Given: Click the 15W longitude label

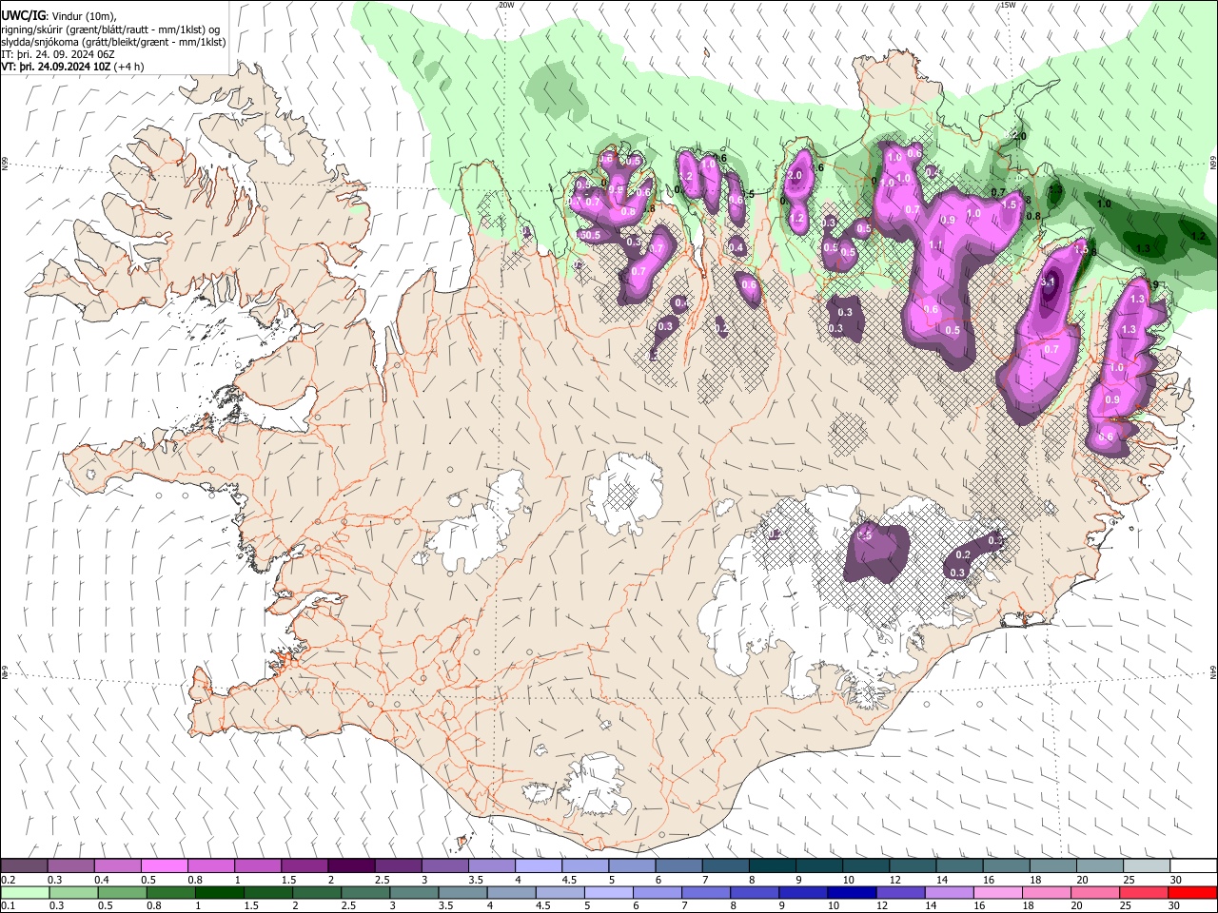Looking at the screenshot, I should [x=1008, y=5].
